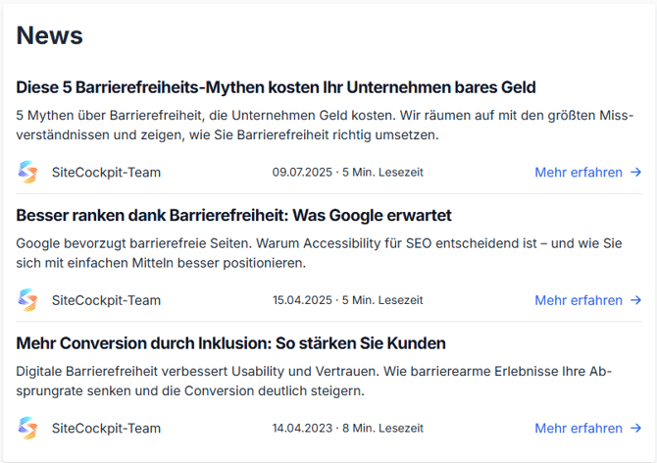Viewport: 657px width, 463px height.
Task: Click the arrow icon for the Barrierefreiheits-Mythen article
Action: tap(636, 173)
